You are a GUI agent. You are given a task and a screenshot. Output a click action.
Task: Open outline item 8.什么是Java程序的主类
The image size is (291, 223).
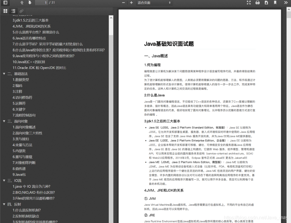point(59,50)
